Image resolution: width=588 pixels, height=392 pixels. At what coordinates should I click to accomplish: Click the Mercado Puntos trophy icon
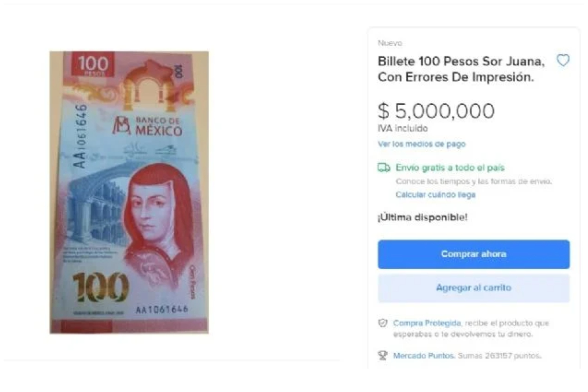383,355
